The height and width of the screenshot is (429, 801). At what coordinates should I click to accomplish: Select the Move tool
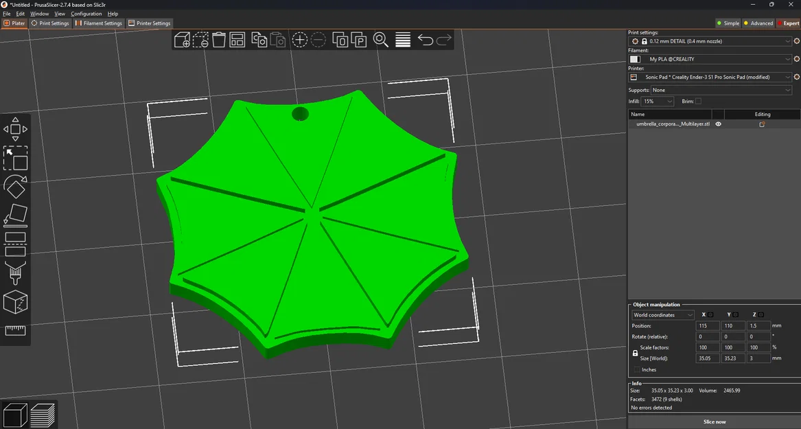[15, 128]
